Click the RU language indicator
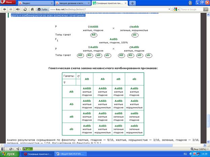Screen dimensions: 210x157 (x=185, y=154)
